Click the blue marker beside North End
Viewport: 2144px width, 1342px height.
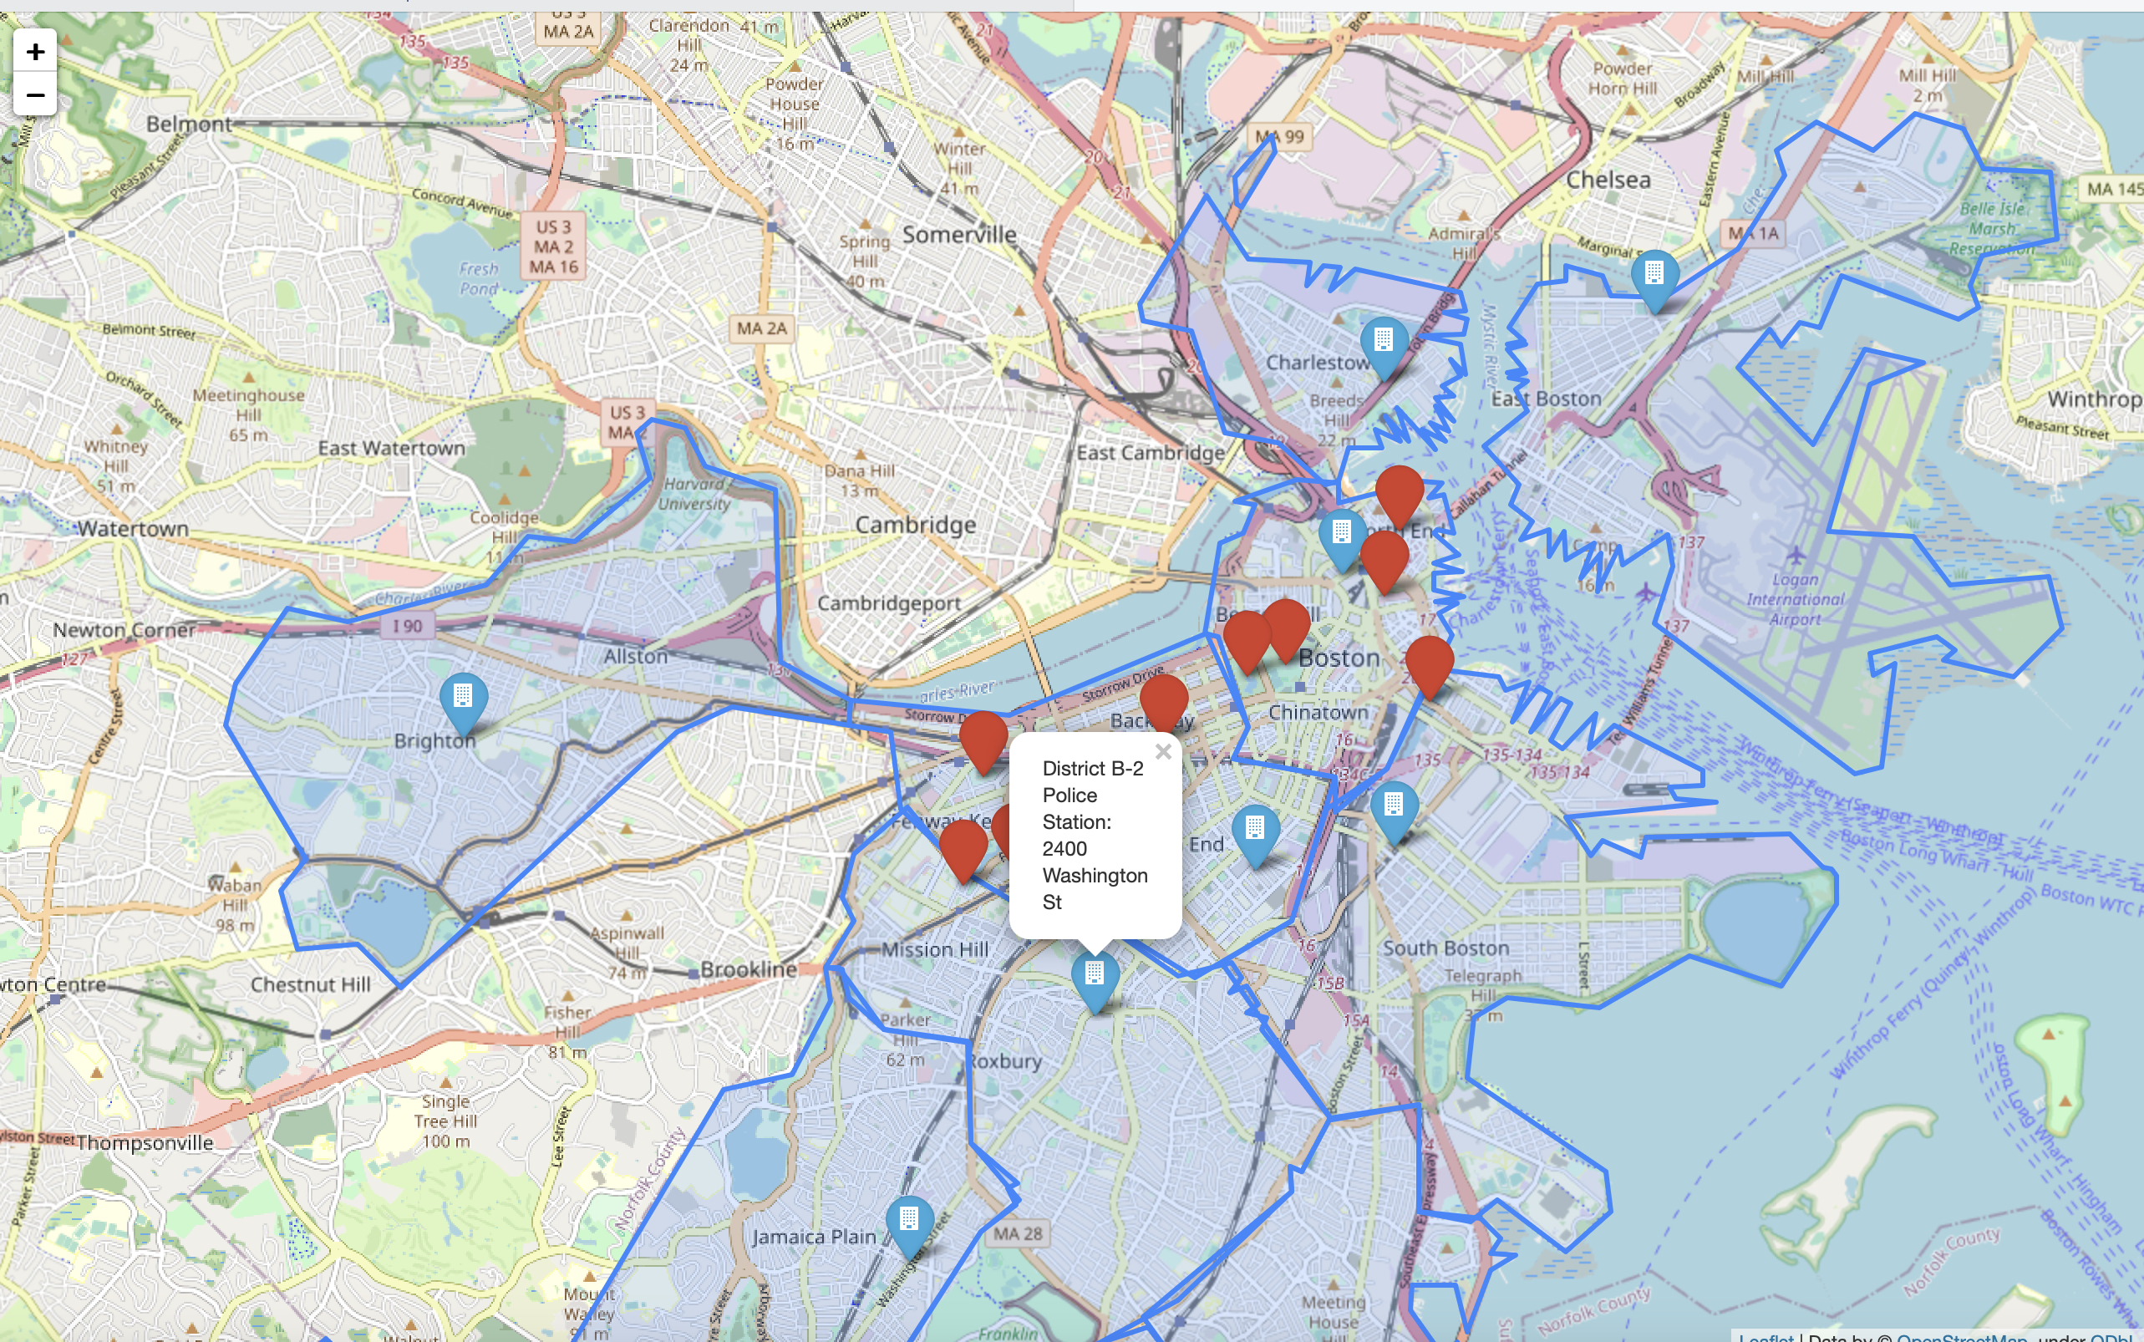point(1342,532)
